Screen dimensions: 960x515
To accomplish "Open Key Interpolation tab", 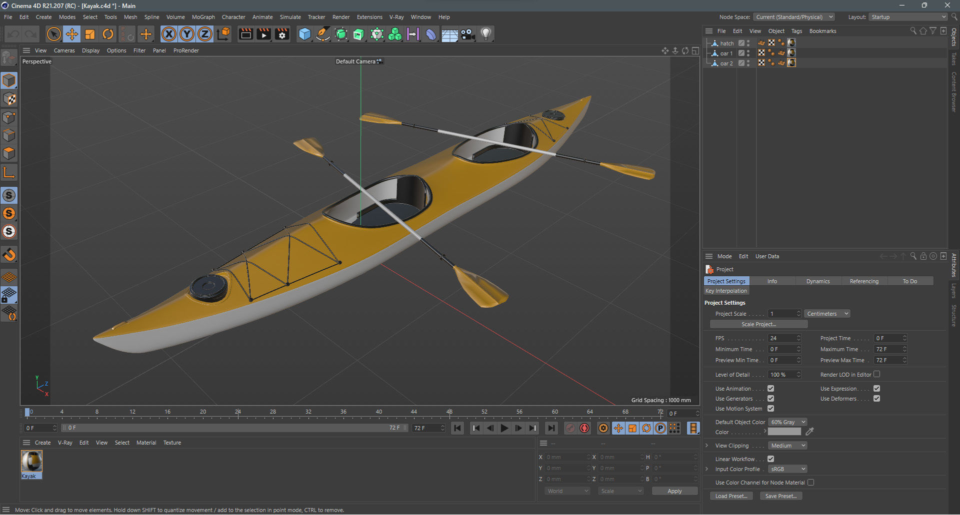I will [x=726, y=291].
